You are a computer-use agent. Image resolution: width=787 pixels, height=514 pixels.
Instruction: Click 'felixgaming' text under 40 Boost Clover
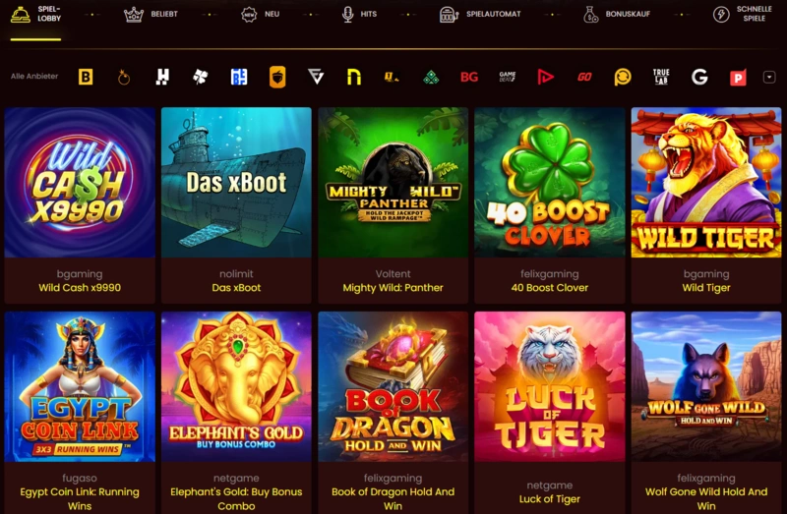(550, 274)
